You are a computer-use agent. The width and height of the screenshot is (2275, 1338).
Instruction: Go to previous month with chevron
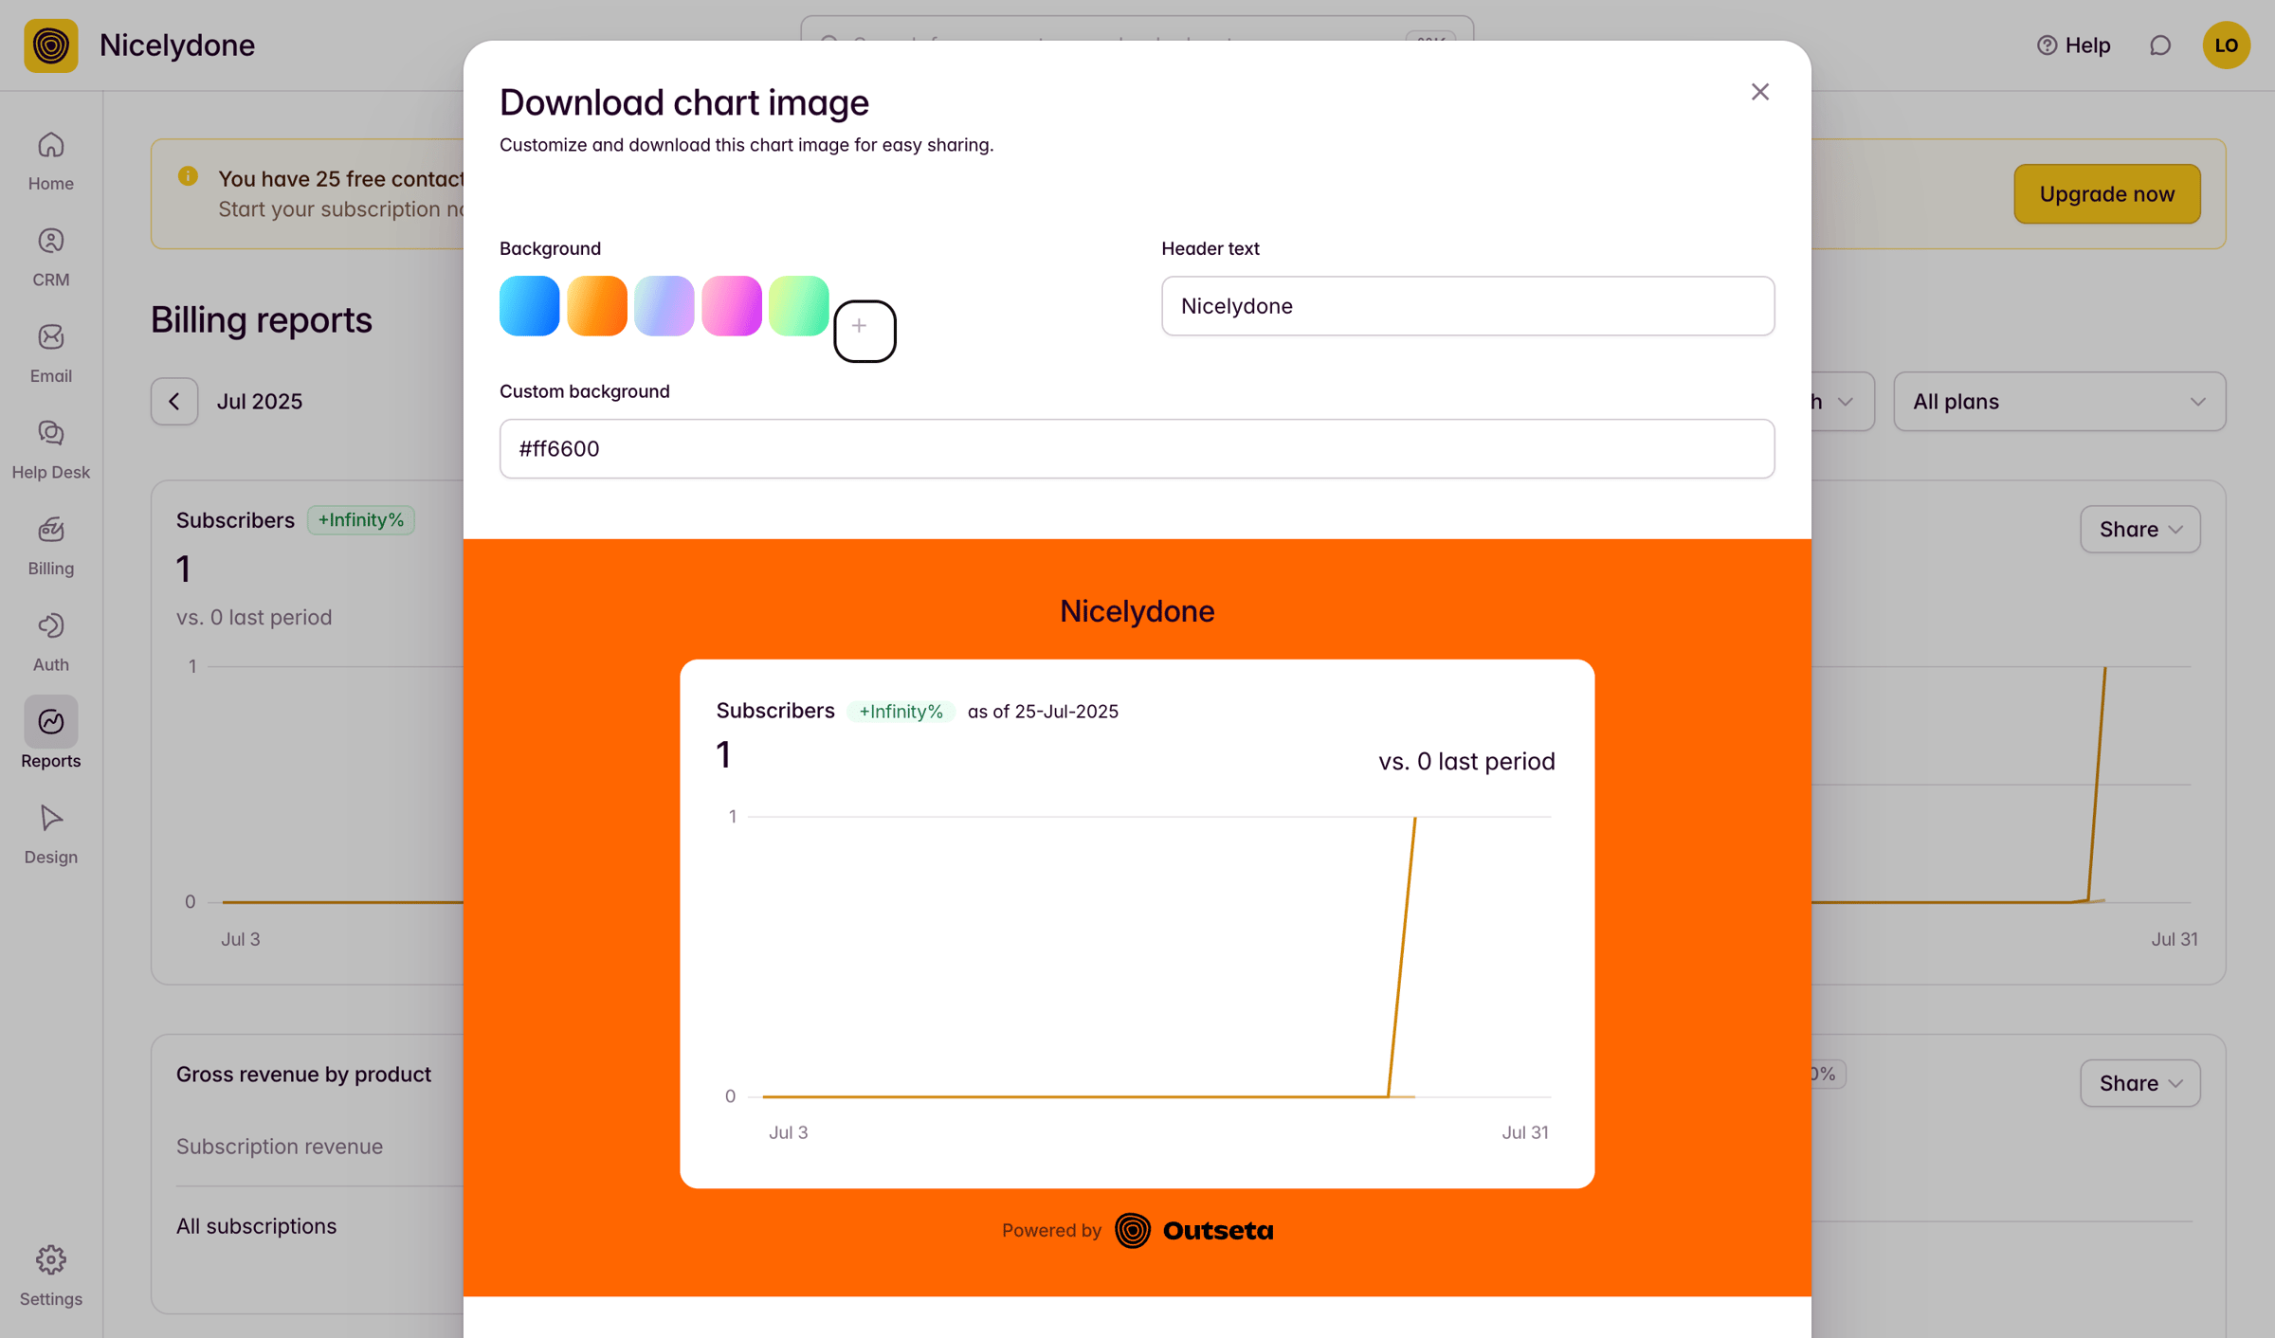(x=174, y=402)
